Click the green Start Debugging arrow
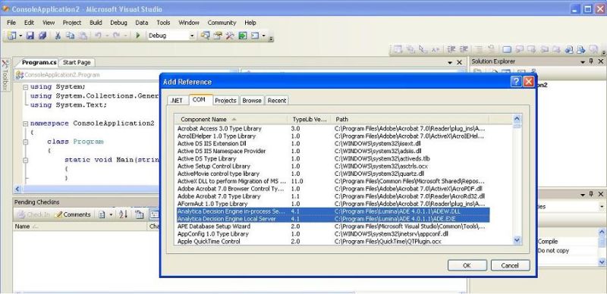 click(138, 36)
